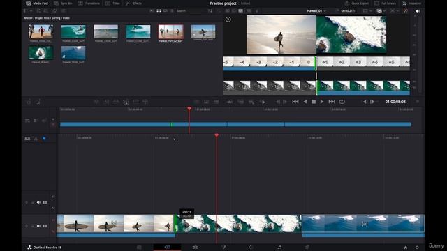The image size is (447, 251).
Task: Close the trim editor view
Action: tap(228, 20)
